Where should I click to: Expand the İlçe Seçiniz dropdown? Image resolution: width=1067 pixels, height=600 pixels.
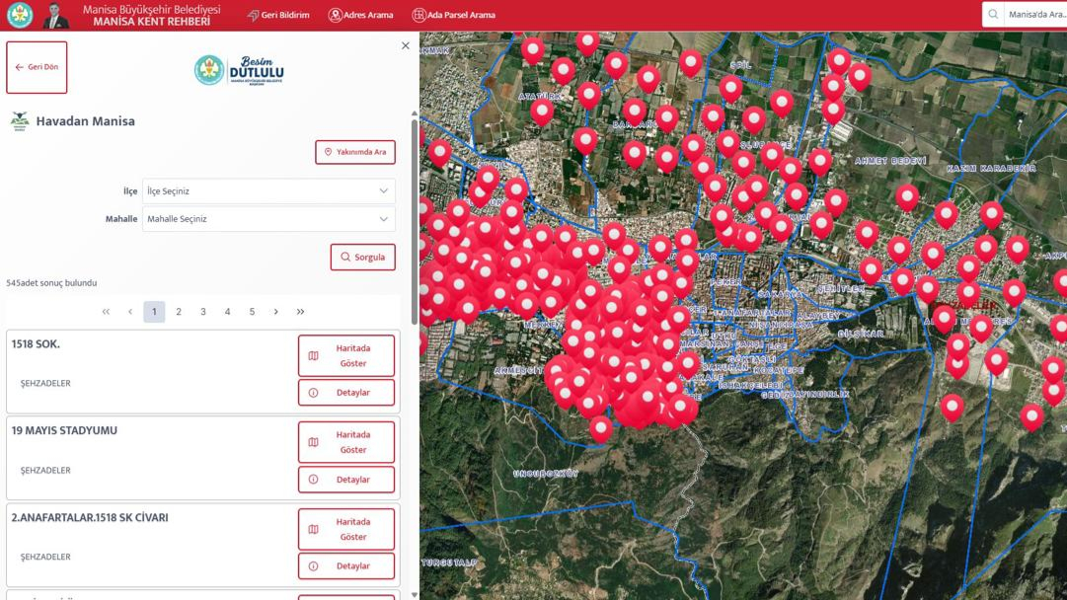click(268, 191)
